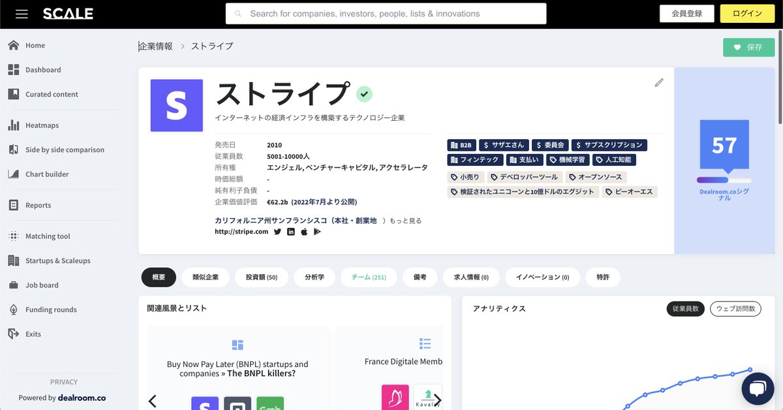Switch analytics to ウェブ訪問数
783x410 pixels.
735,309
